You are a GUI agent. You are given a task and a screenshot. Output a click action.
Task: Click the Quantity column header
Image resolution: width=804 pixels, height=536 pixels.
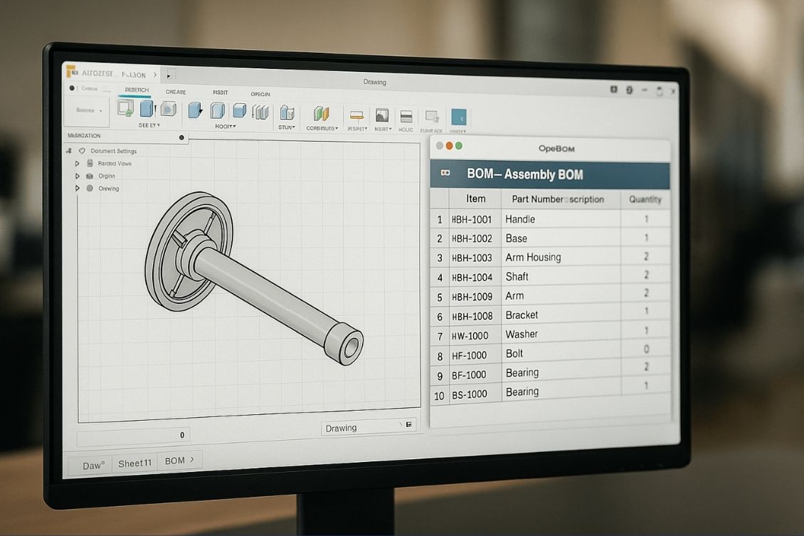coord(645,199)
